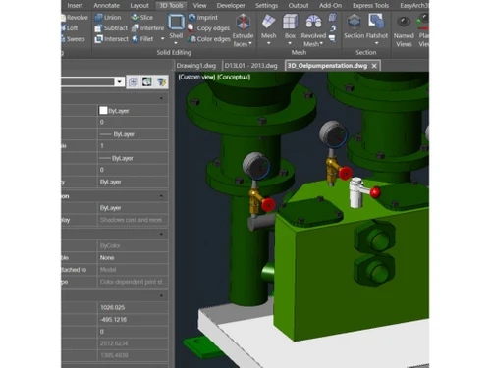
Task: Open the Insert ribbon tab
Action: [75, 6]
